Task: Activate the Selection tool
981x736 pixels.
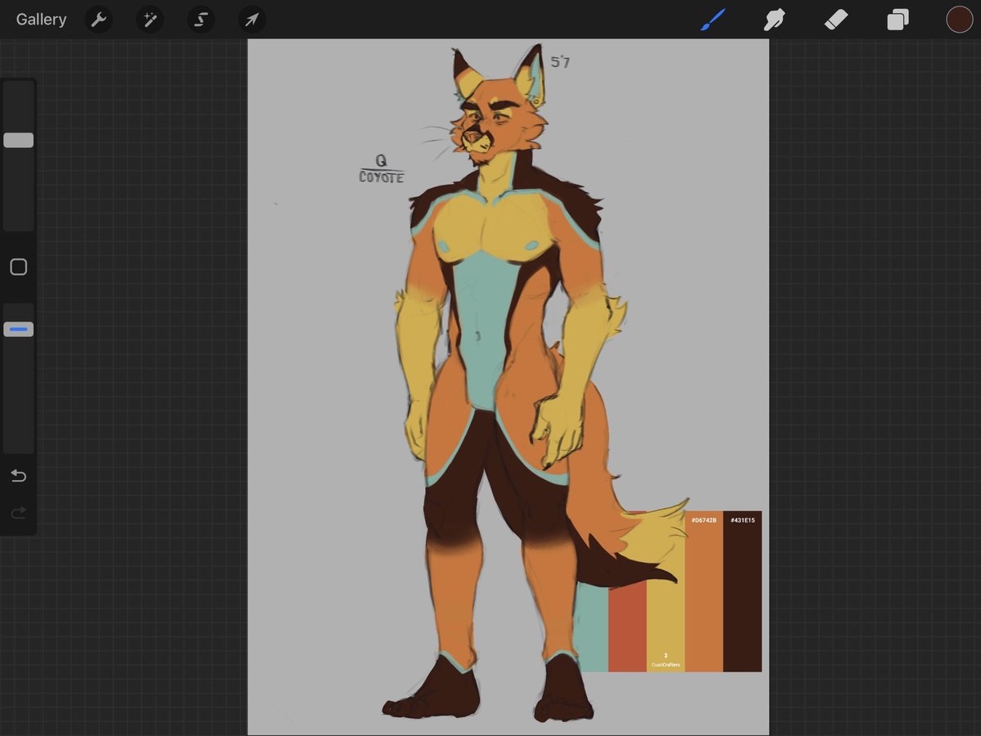Action: [x=200, y=19]
